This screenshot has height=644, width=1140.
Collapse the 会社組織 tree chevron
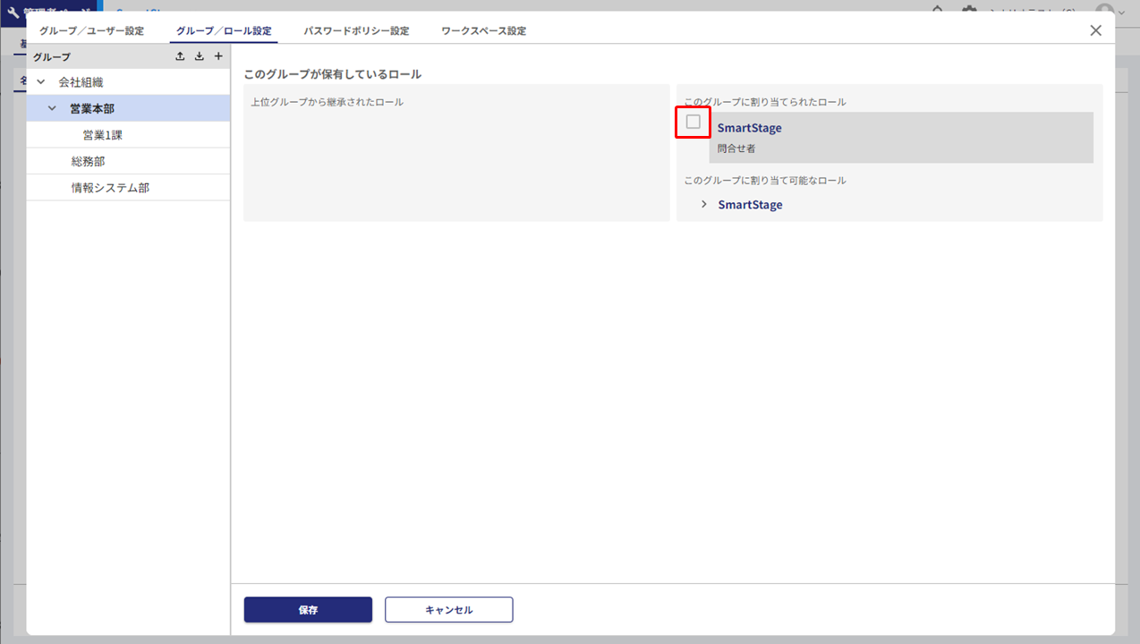point(41,82)
